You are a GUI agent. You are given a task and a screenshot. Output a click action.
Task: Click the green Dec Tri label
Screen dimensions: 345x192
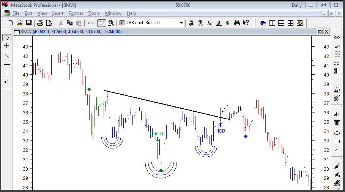[157, 134]
